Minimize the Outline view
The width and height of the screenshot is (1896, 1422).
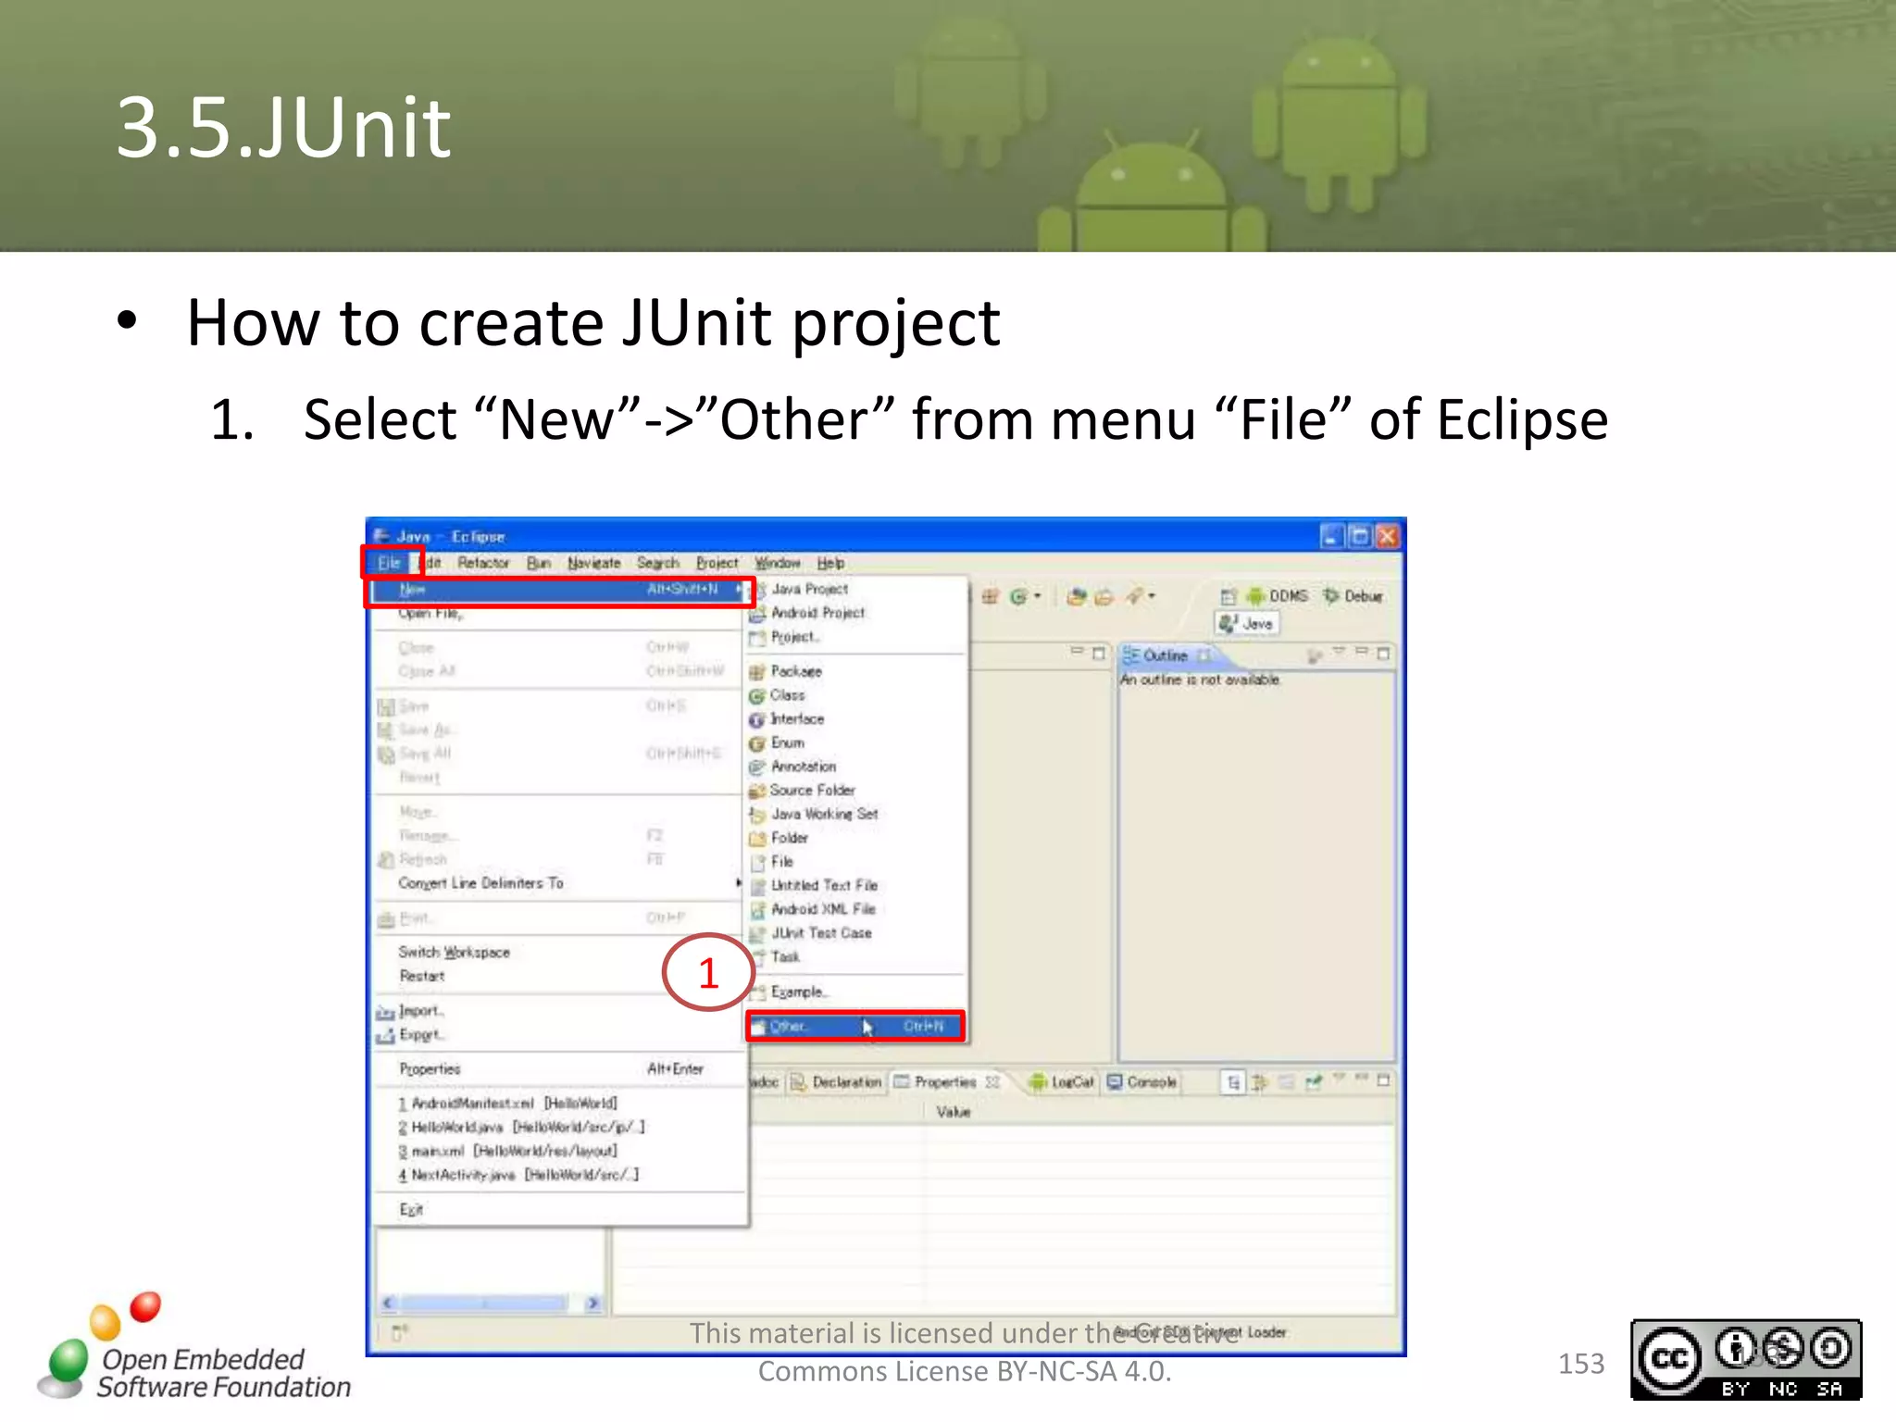click(1361, 653)
